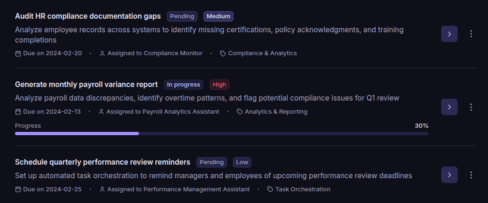Open Generate monthly payroll variance report title
488x203 pixels.
pyautogui.click(x=86, y=85)
